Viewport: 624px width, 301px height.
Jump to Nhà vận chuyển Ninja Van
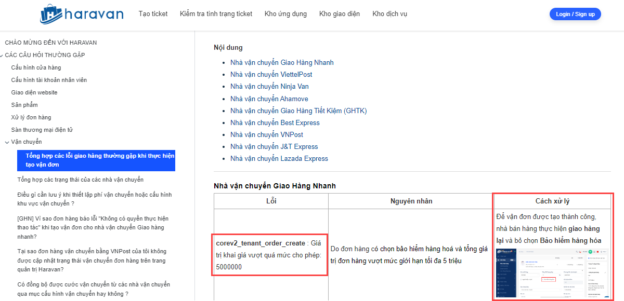tap(269, 87)
